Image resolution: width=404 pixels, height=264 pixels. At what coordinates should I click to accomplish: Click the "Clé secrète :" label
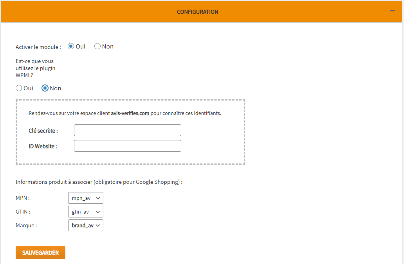tap(43, 131)
